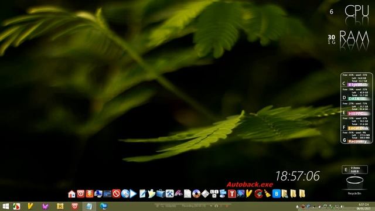Launch the red T application dock icon
Viewport: 375px width, 211px height.
point(232,194)
